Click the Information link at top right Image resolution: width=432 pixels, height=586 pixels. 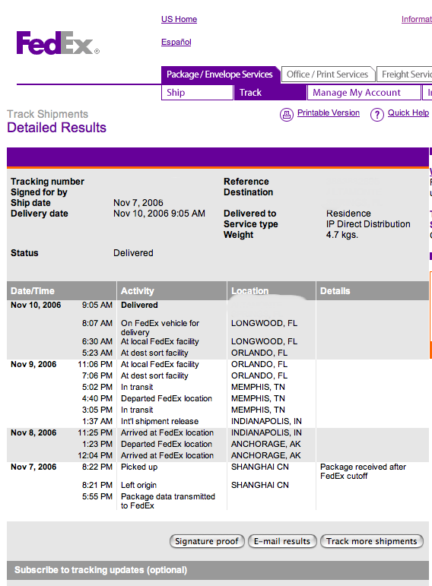click(x=416, y=19)
